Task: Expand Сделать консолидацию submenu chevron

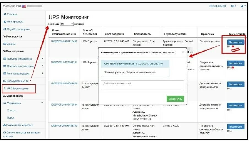Action: pos(43,66)
